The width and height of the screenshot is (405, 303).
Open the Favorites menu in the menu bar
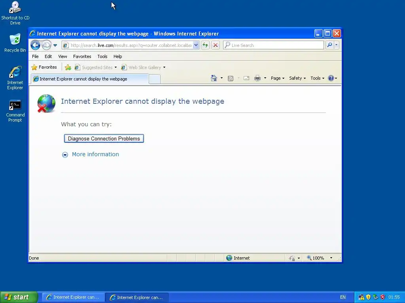point(82,56)
